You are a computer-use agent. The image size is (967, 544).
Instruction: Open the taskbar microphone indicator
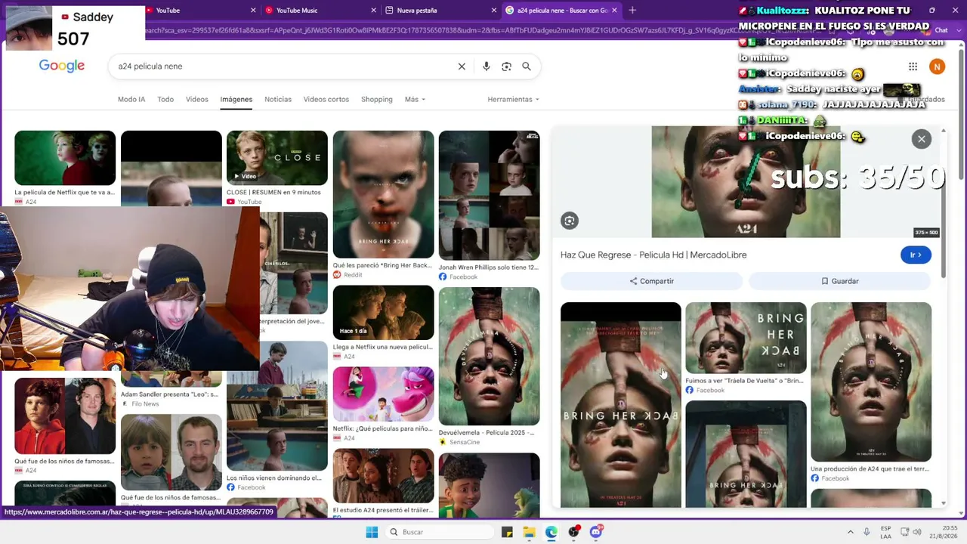click(867, 532)
